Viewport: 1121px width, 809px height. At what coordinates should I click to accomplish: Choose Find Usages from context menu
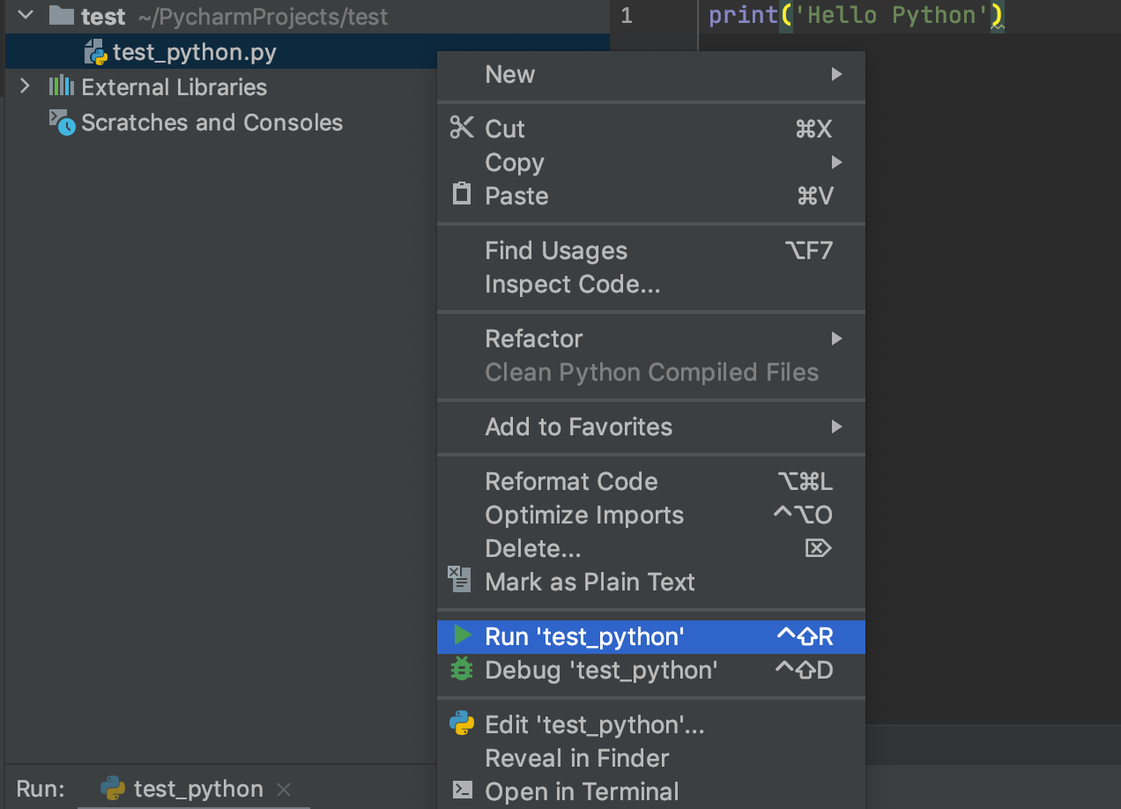556,251
